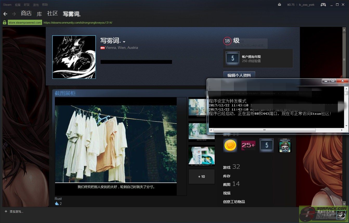Open the 游戏 32 link
Viewport: 349px width, 223px height.
click(232, 167)
